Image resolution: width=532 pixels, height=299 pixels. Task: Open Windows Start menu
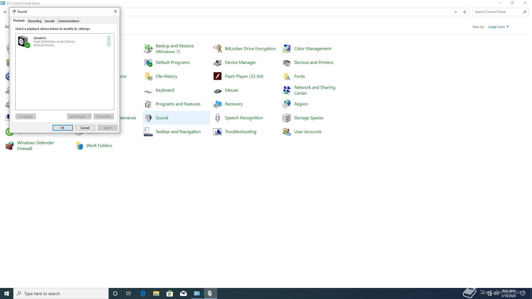7,293
